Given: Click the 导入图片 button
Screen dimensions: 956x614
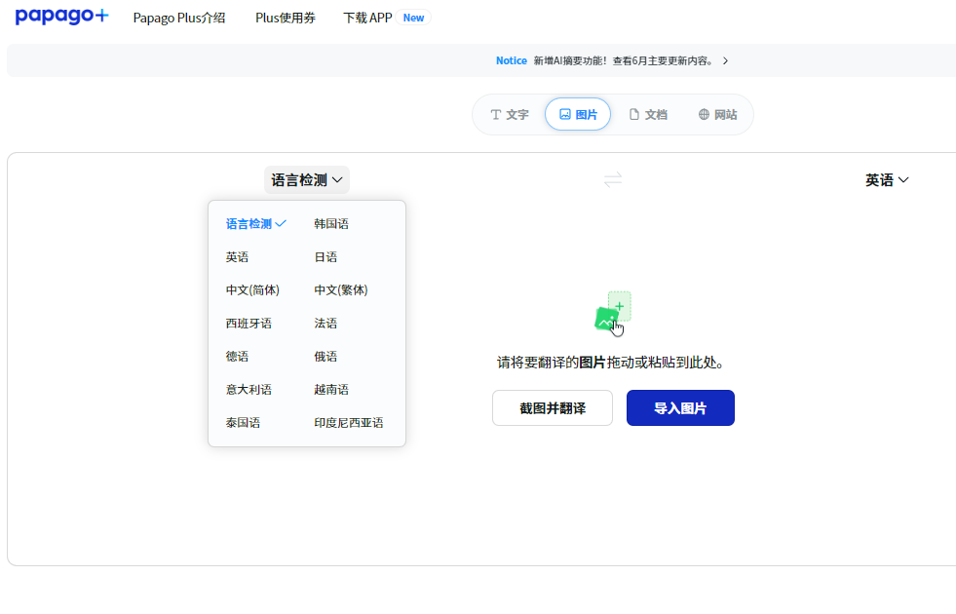Looking at the screenshot, I should 680,408.
